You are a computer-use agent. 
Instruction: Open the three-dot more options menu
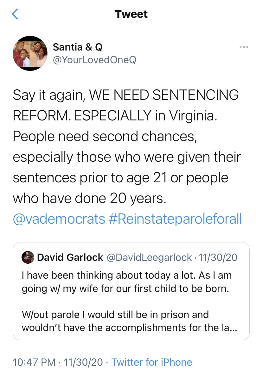coord(244,47)
